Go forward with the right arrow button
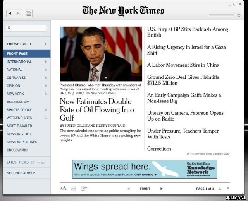The height and width of the screenshot is (201, 248). pyautogui.click(x=18, y=14)
